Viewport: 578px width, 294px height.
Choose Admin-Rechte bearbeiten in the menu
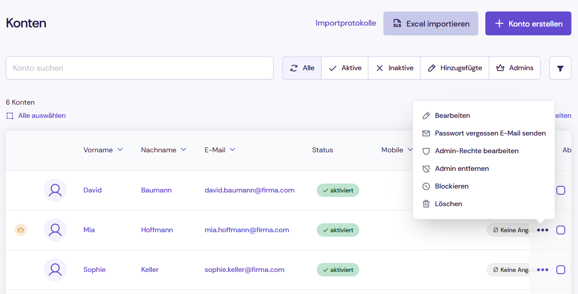point(484,151)
